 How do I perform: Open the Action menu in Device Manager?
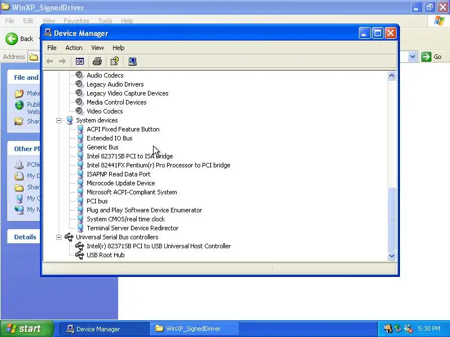pos(74,48)
